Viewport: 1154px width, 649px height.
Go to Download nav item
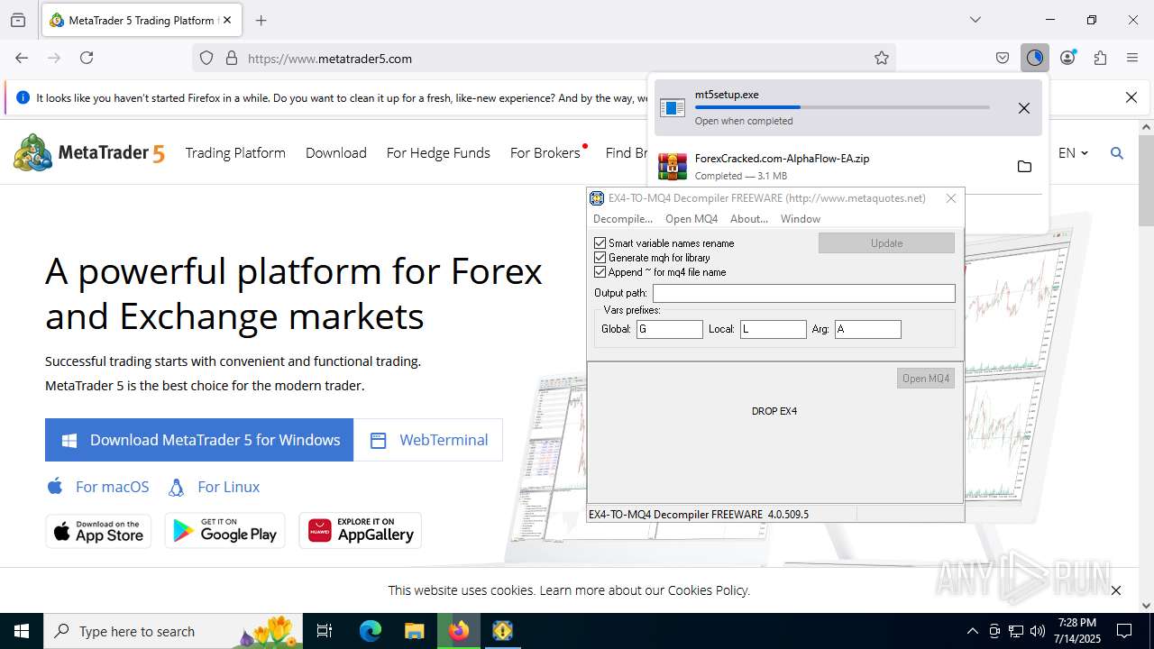click(336, 153)
